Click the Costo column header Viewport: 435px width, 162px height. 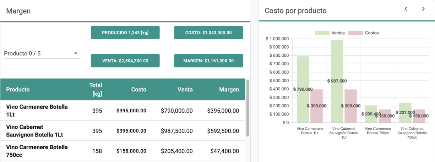139,90
